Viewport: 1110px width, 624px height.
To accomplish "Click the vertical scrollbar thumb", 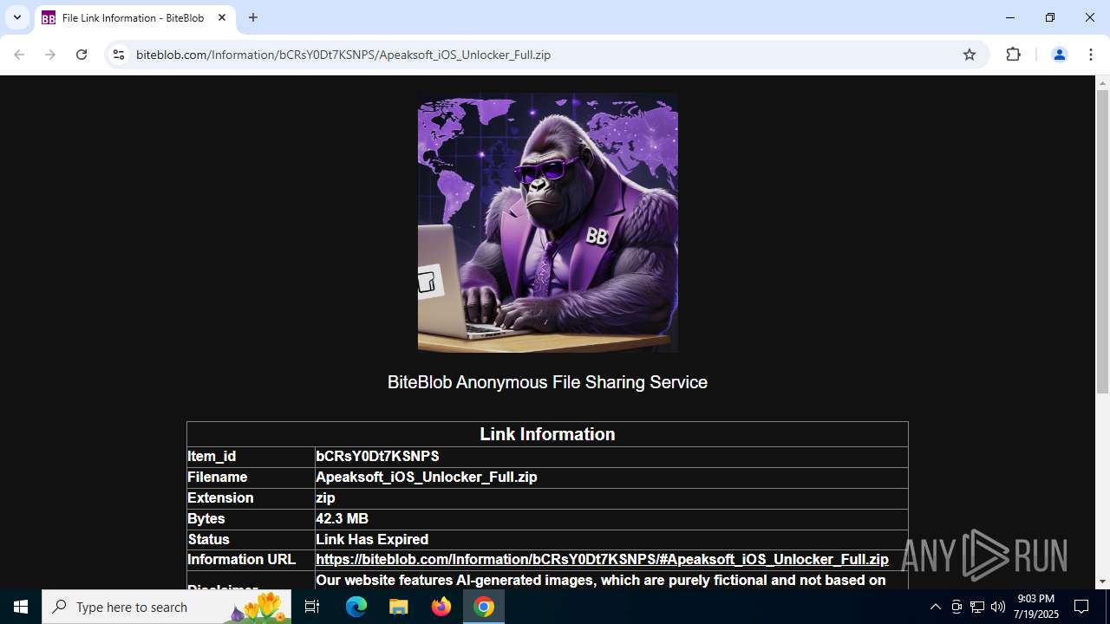I will coord(1102,241).
